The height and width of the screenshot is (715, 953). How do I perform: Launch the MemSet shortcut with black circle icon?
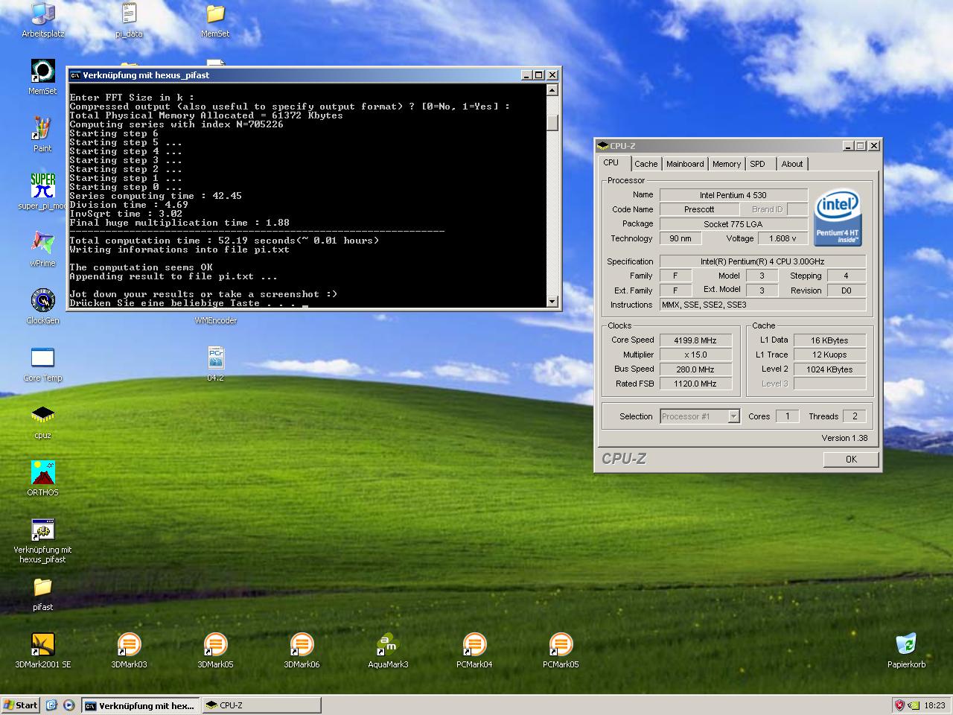tap(42, 71)
